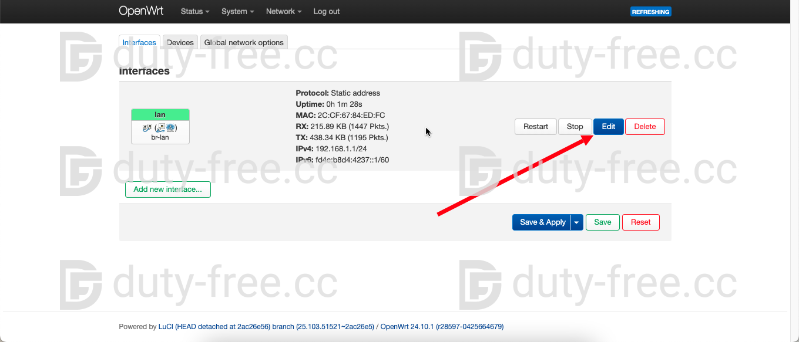Image resolution: width=799 pixels, height=342 pixels.
Task: Click the bridge device icon in lan box
Action: (x=146, y=127)
